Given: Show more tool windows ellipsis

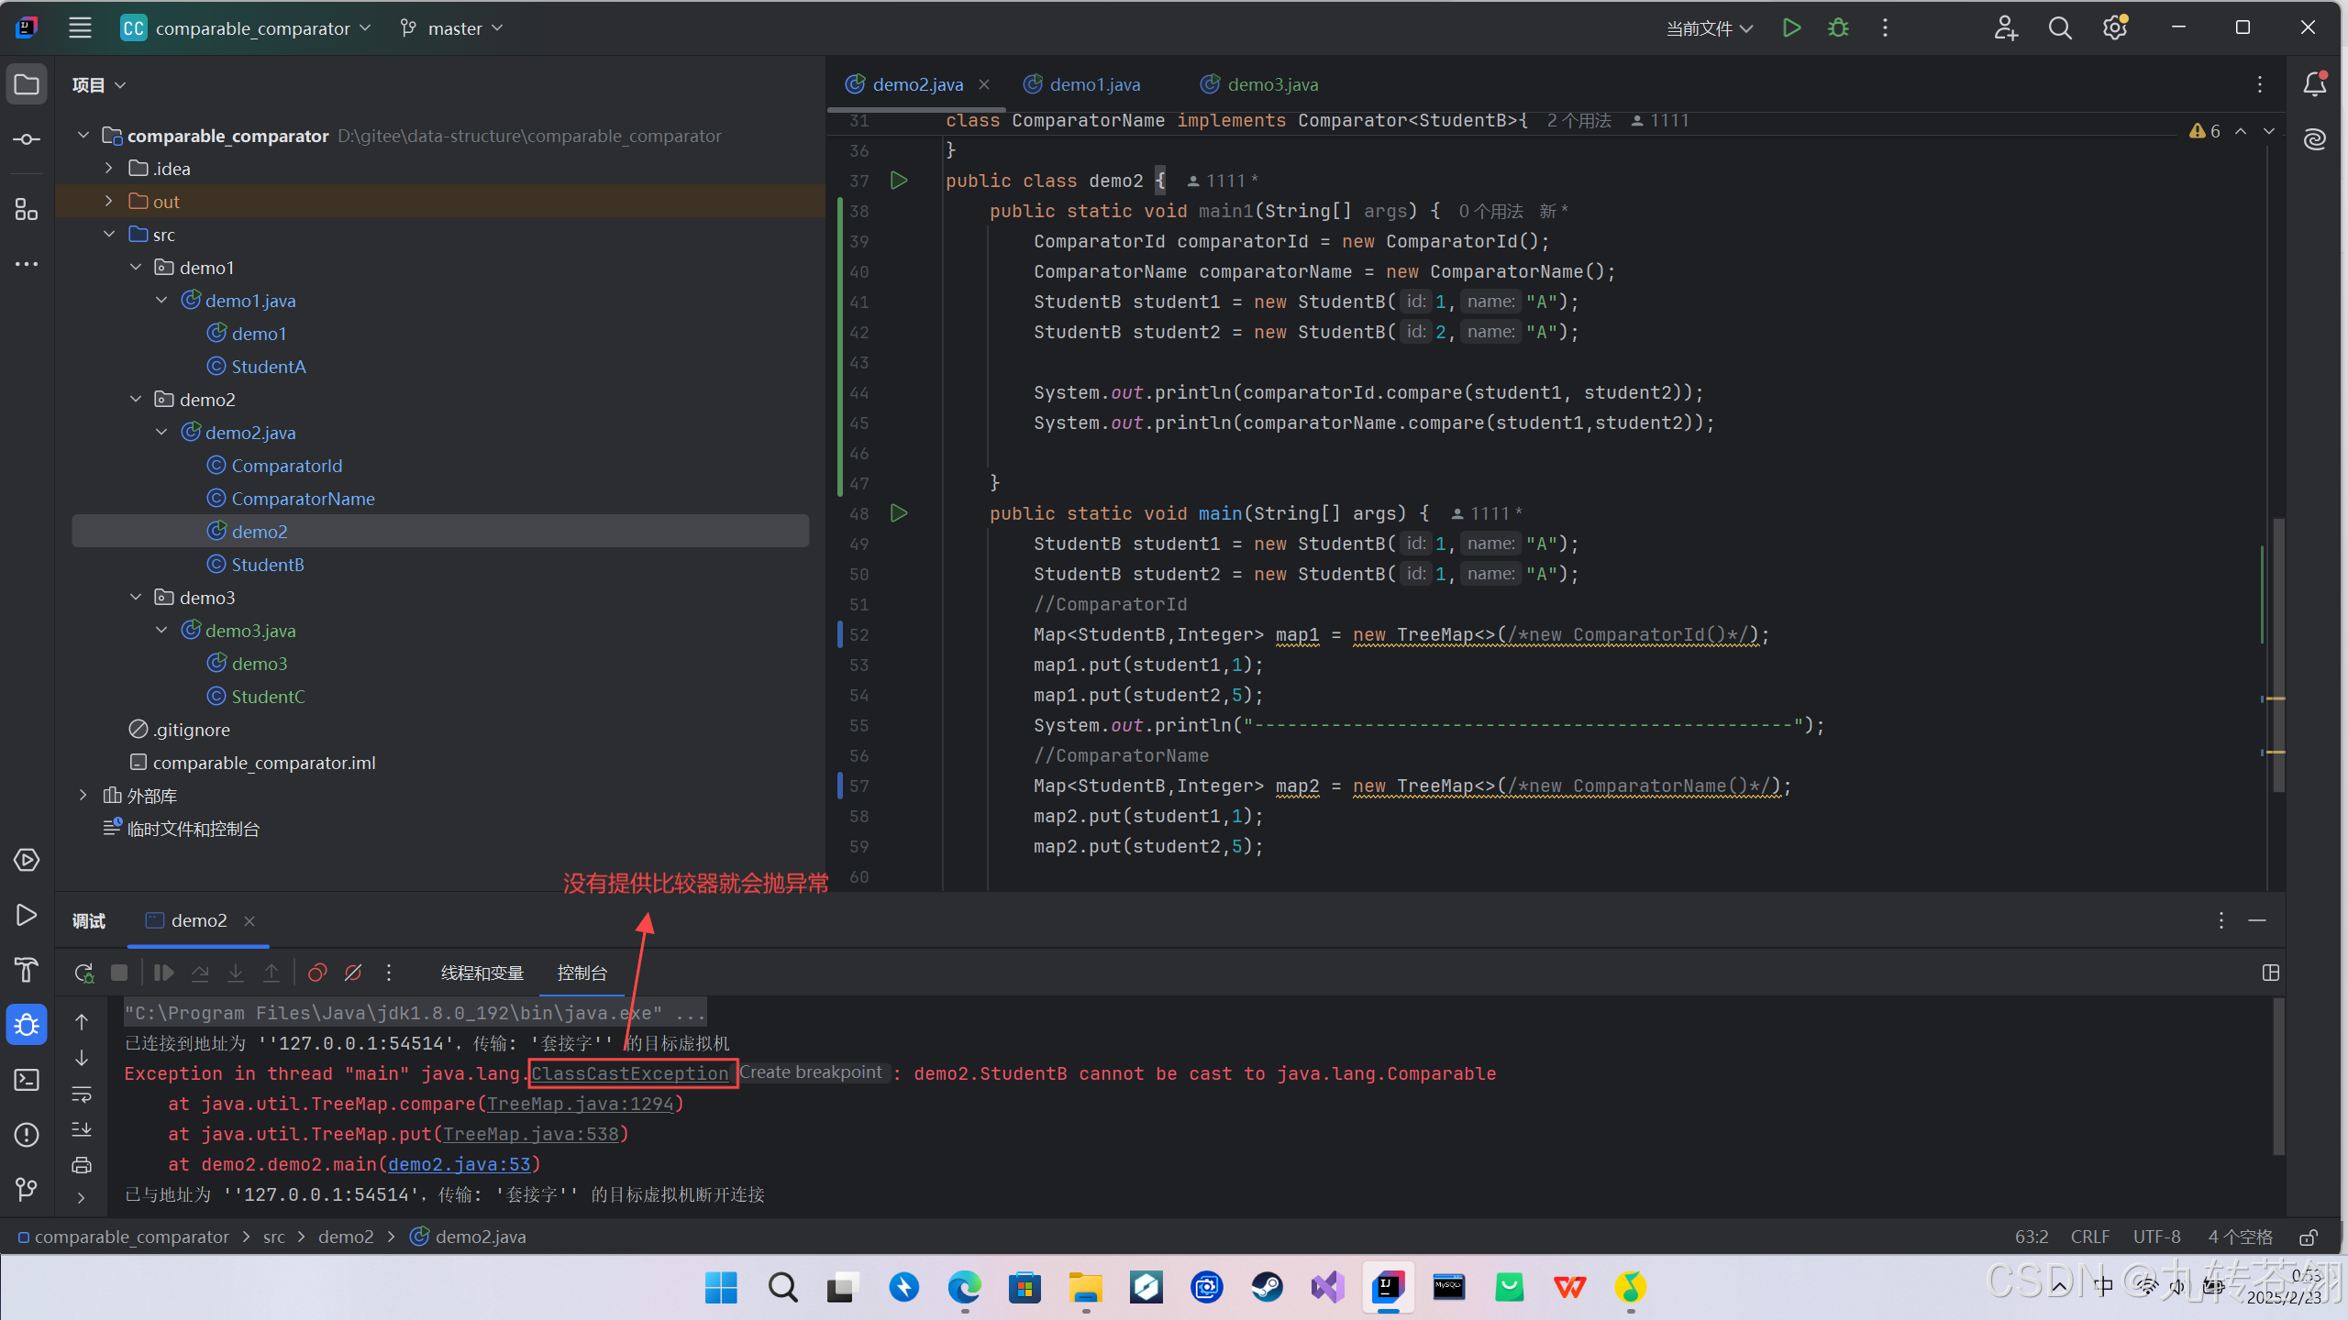Looking at the screenshot, I should (x=27, y=264).
